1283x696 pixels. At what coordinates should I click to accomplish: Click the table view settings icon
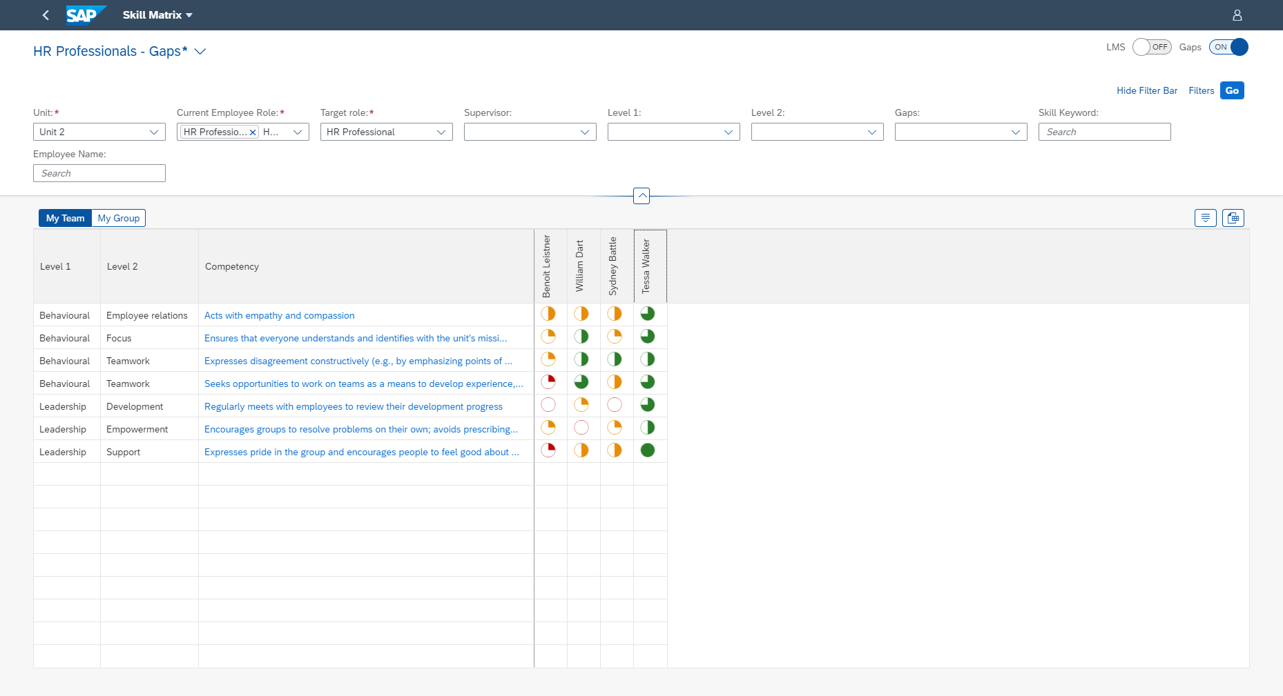(1205, 218)
